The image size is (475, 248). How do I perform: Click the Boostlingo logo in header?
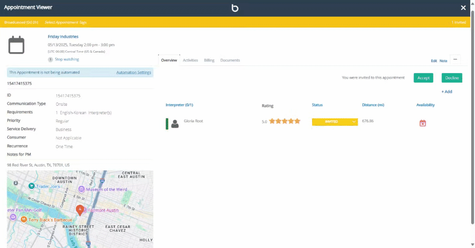(235, 8)
